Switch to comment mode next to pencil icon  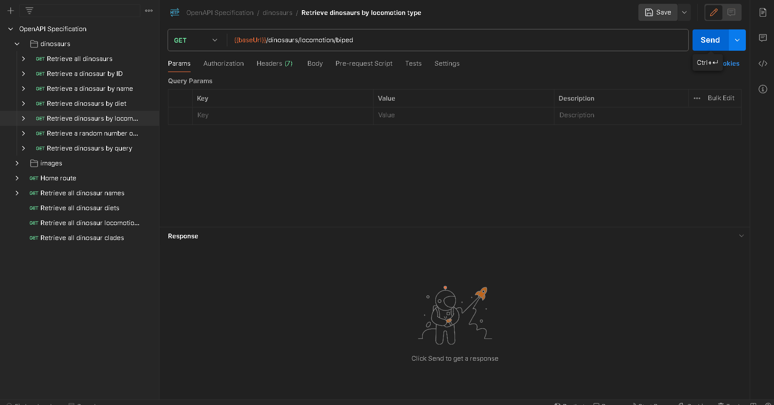[x=731, y=12]
